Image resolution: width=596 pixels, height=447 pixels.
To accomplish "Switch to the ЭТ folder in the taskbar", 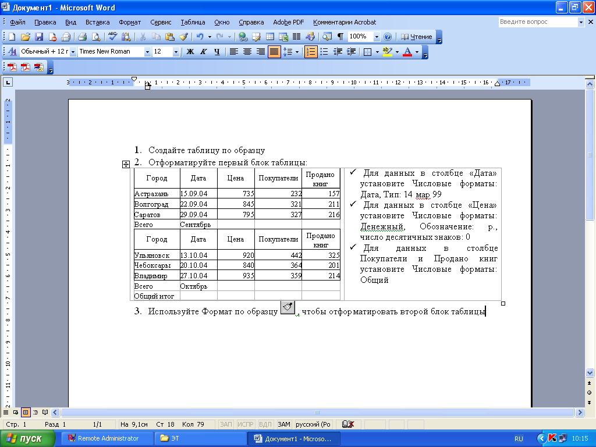I will tap(200, 438).
